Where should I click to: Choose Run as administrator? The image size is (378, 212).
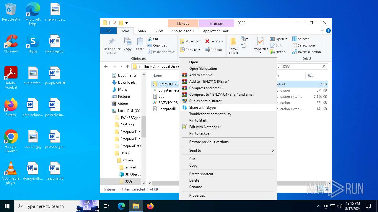(x=228, y=101)
